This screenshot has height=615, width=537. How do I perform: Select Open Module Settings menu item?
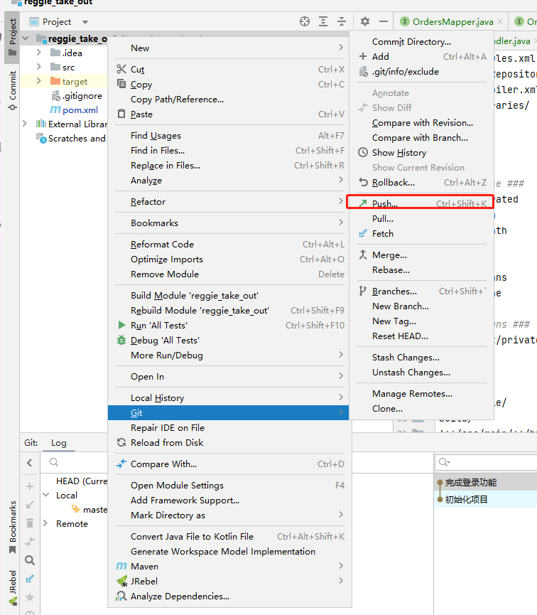[x=229, y=485]
